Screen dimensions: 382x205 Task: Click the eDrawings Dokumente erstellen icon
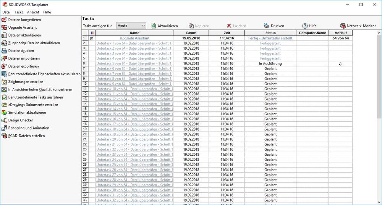(4, 105)
